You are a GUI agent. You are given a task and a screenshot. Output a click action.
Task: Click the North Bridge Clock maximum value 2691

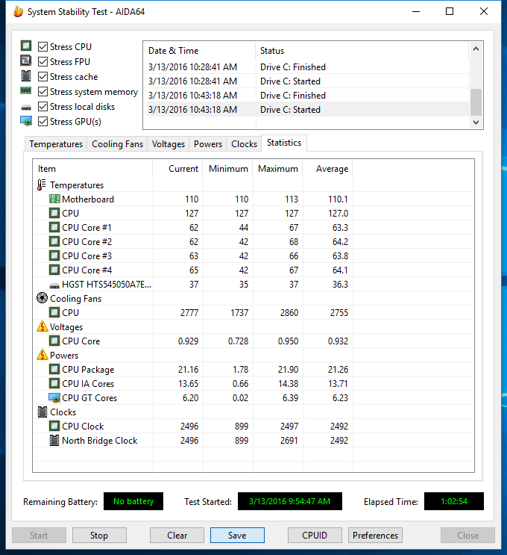[289, 440]
